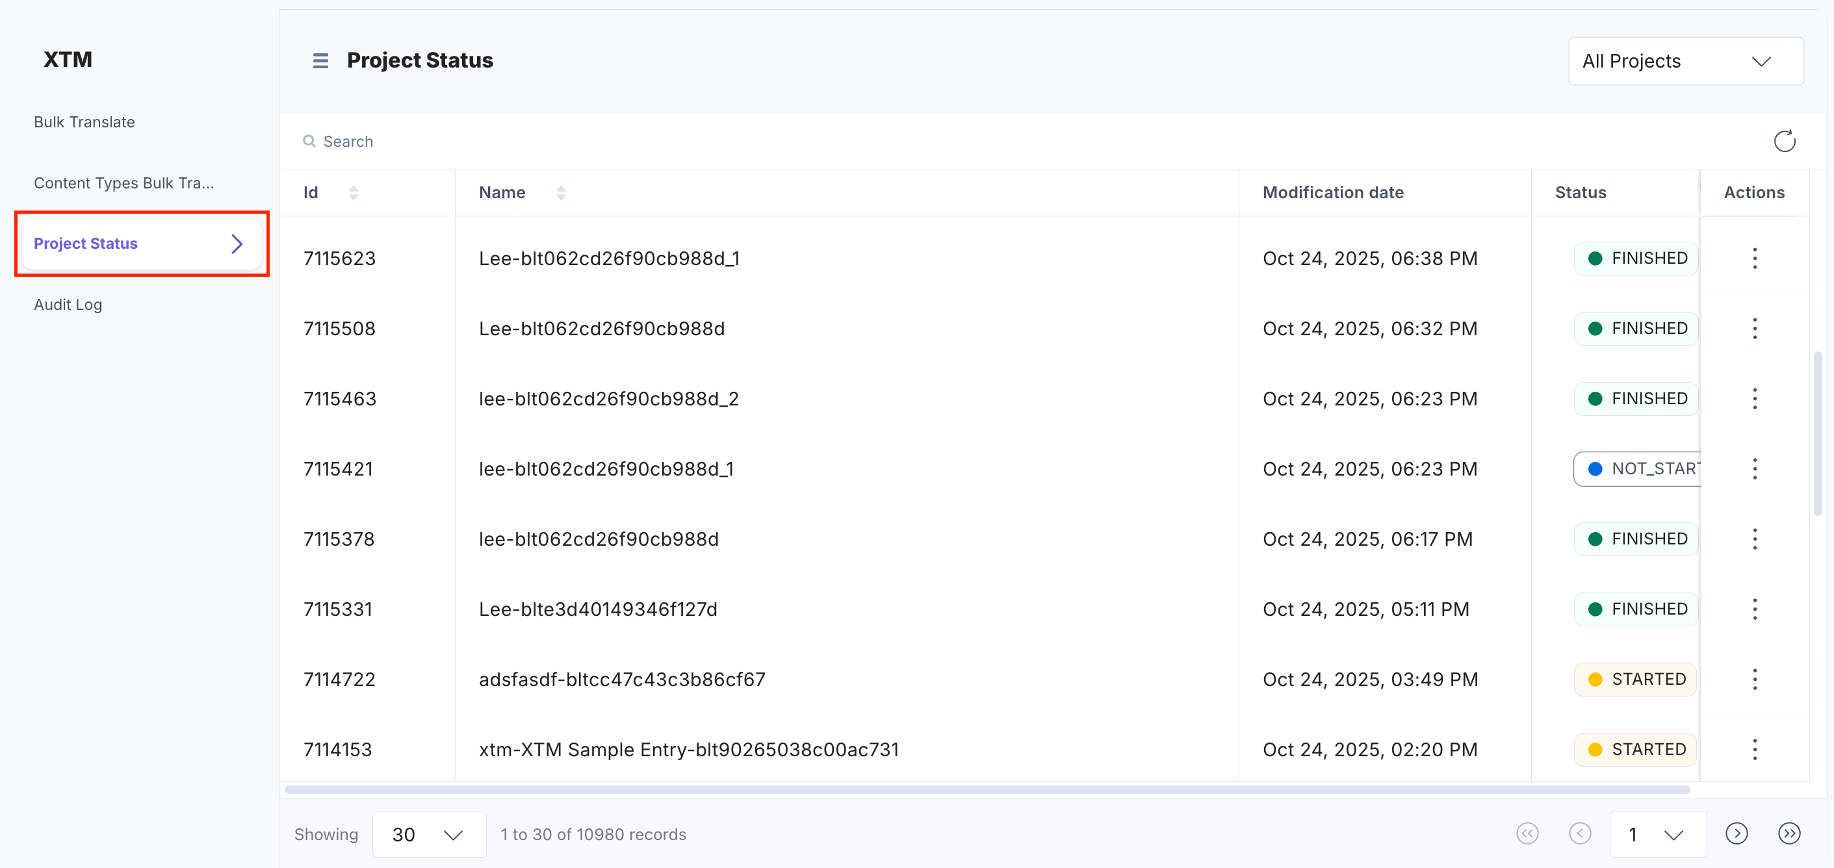Open the All Projects filter dropdown
This screenshot has height=868, width=1834.
(1685, 61)
